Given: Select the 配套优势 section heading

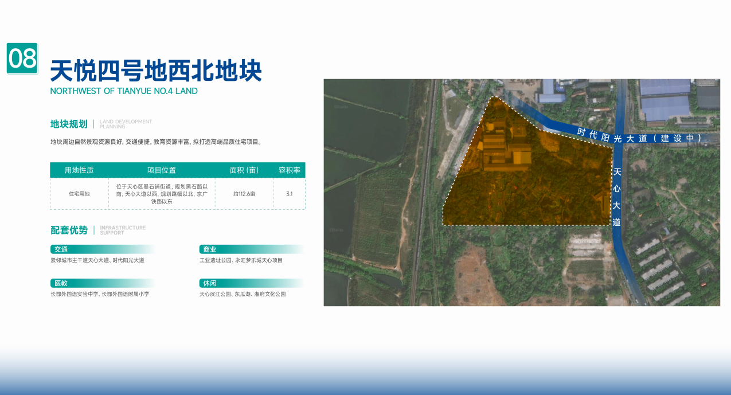Looking at the screenshot, I should 69,230.
